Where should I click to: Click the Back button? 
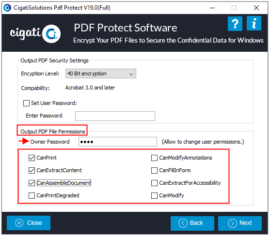(192, 223)
